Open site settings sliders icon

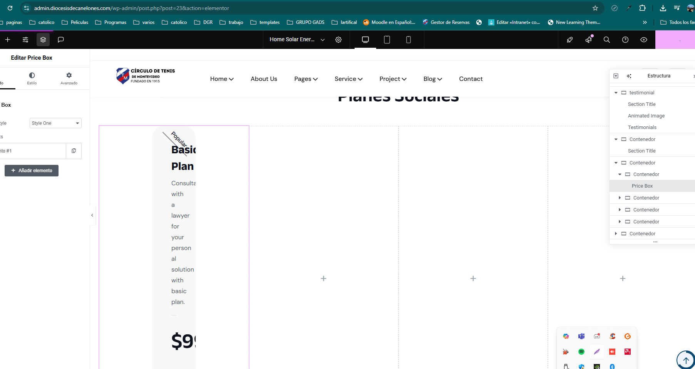[x=25, y=40]
